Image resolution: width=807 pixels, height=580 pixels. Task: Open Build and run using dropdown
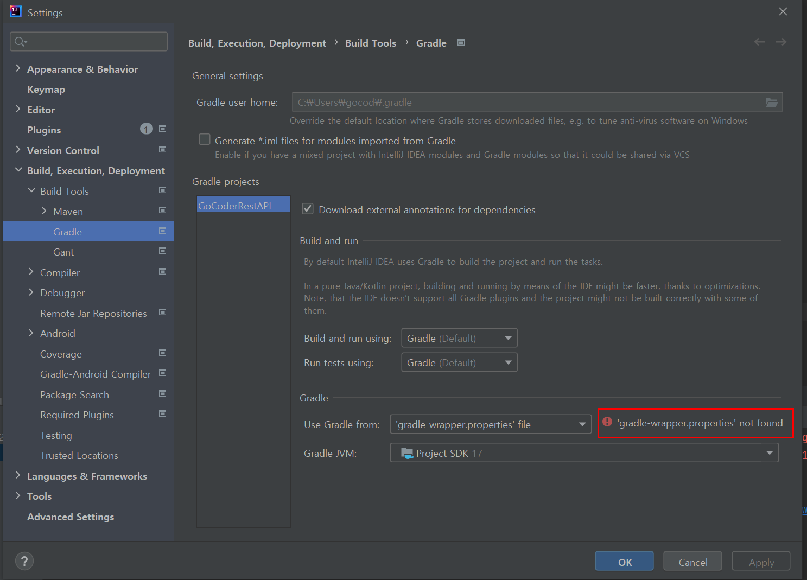click(x=459, y=338)
